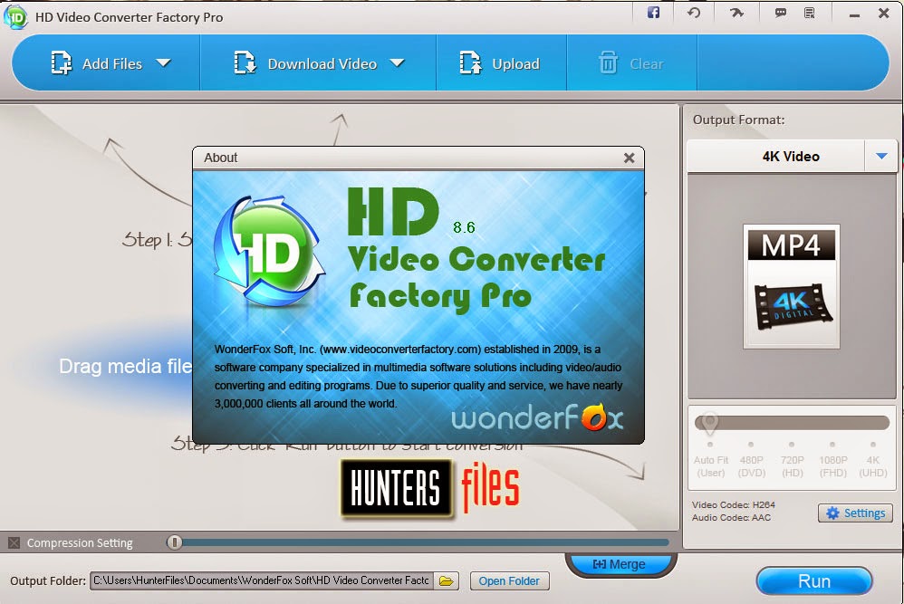Click the Merge button
Viewport: 904px width, 604px height.
pyautogui.click(x=620, y=564)
